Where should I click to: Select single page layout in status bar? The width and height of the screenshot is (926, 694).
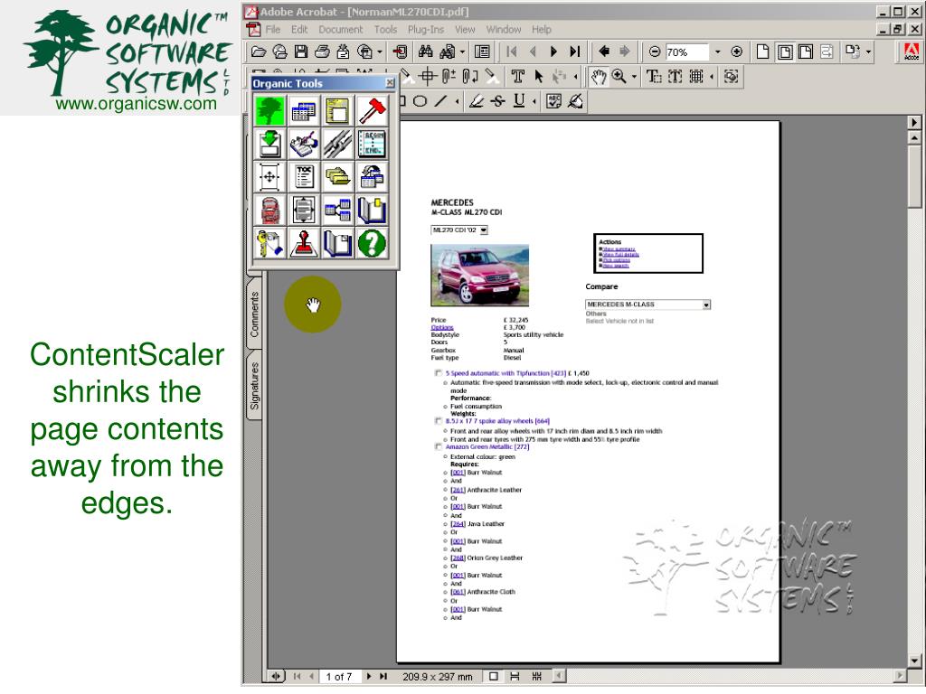click(494, 676)
